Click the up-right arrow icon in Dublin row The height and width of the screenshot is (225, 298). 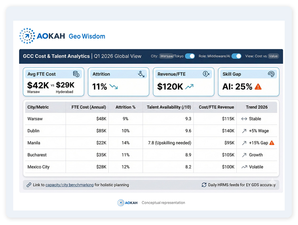click(x=244, y=131)
